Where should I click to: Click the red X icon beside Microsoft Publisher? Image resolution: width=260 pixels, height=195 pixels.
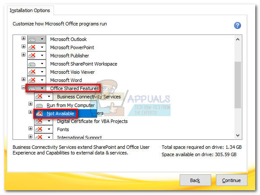point(32,56)
